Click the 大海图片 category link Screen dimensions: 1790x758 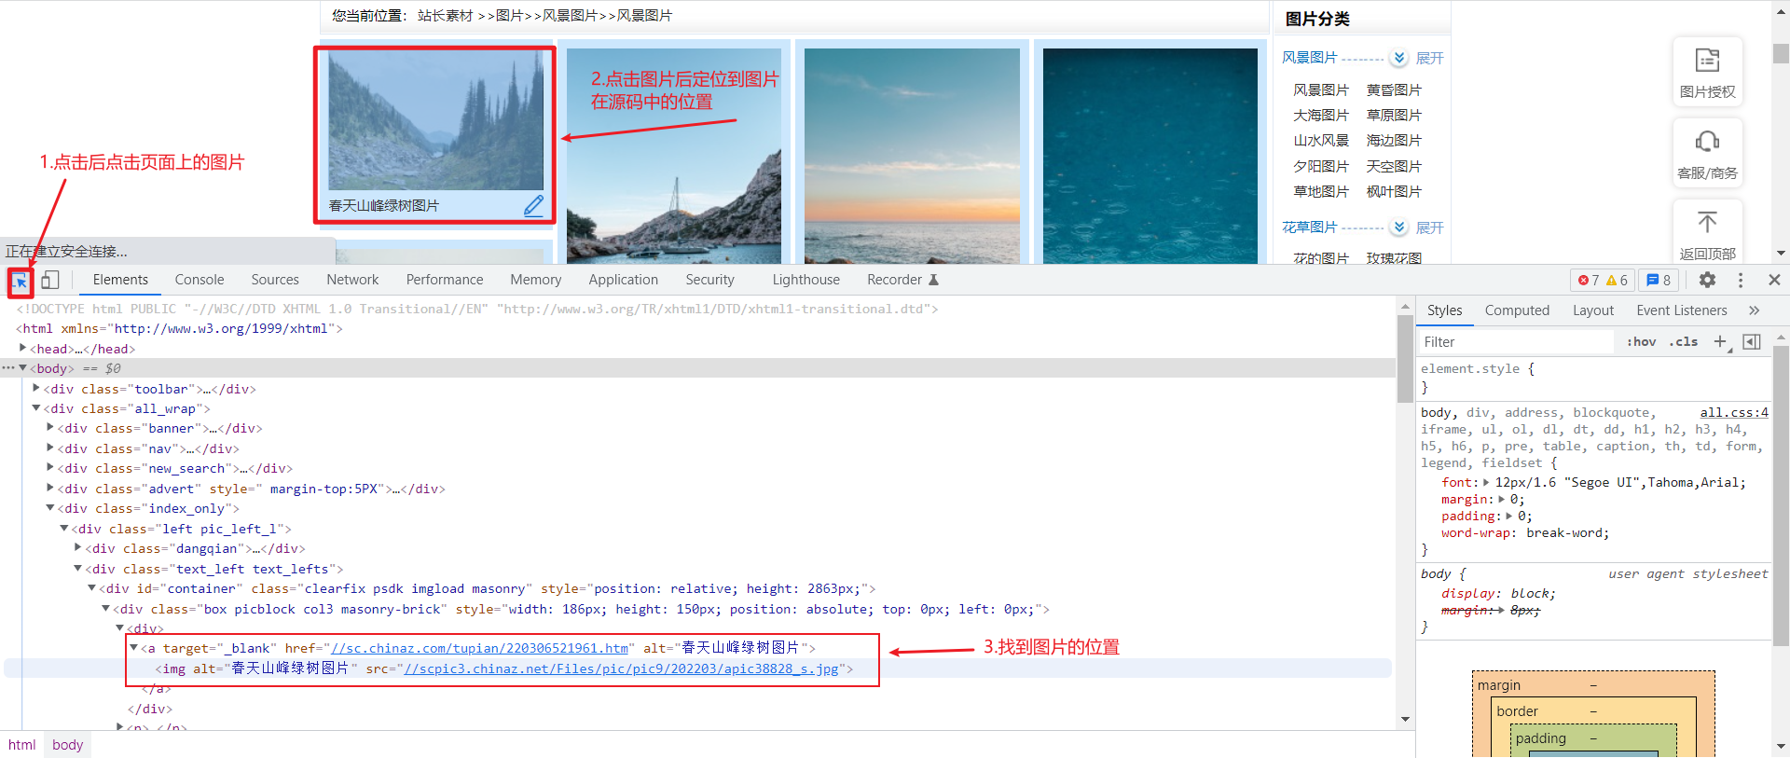point(1321,116)
